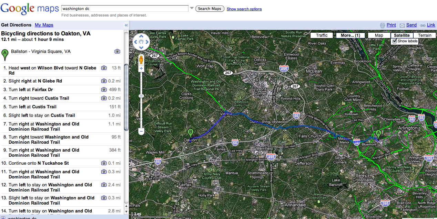Switch to Terrain map view

[x=425, y=35]
